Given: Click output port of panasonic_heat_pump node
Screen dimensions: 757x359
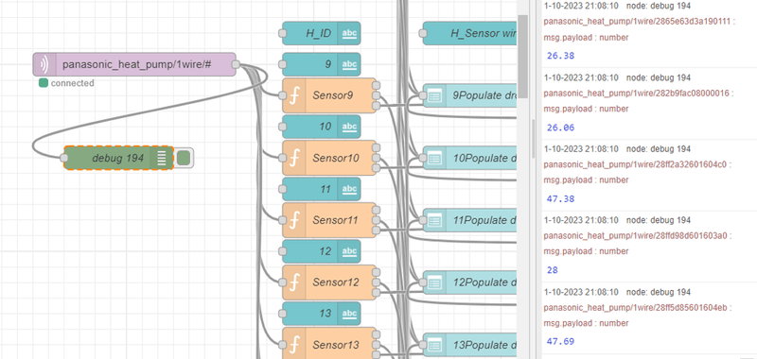Looking at the screenshot, I should point(236,64).
